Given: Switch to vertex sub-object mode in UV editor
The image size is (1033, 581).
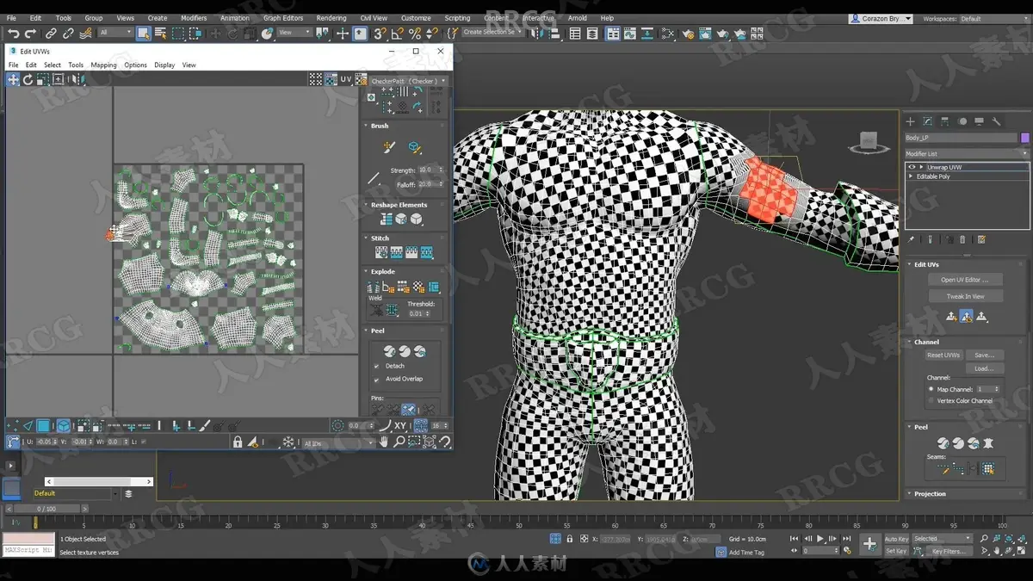Looking at the screenshot, I should coord(13,425).
